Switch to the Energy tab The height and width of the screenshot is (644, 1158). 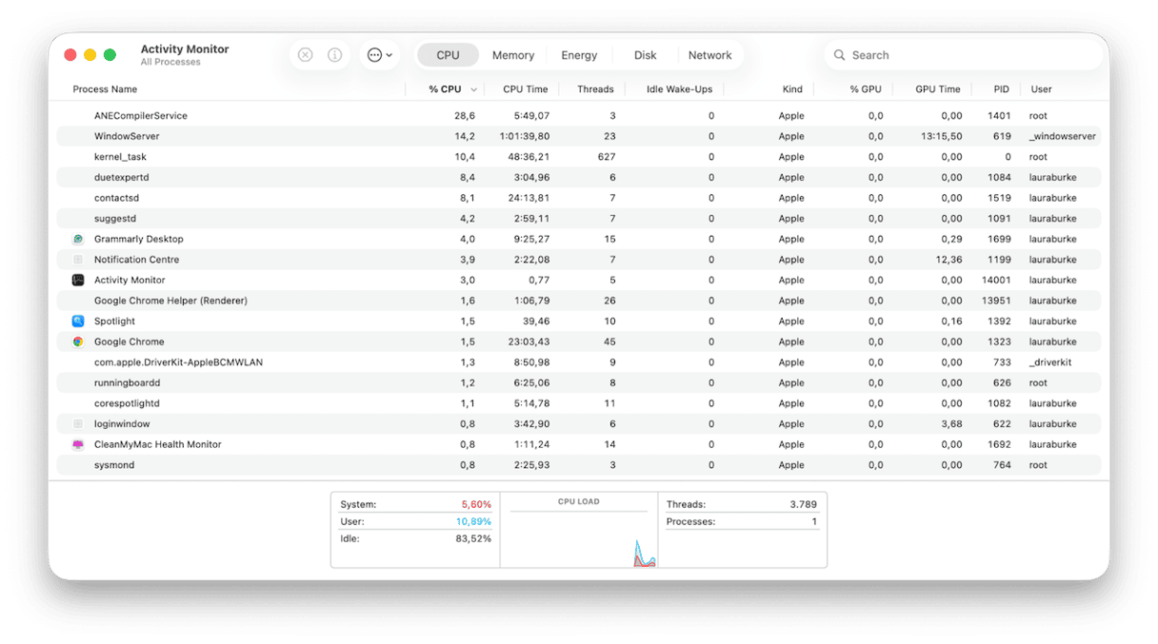point(579,54)
